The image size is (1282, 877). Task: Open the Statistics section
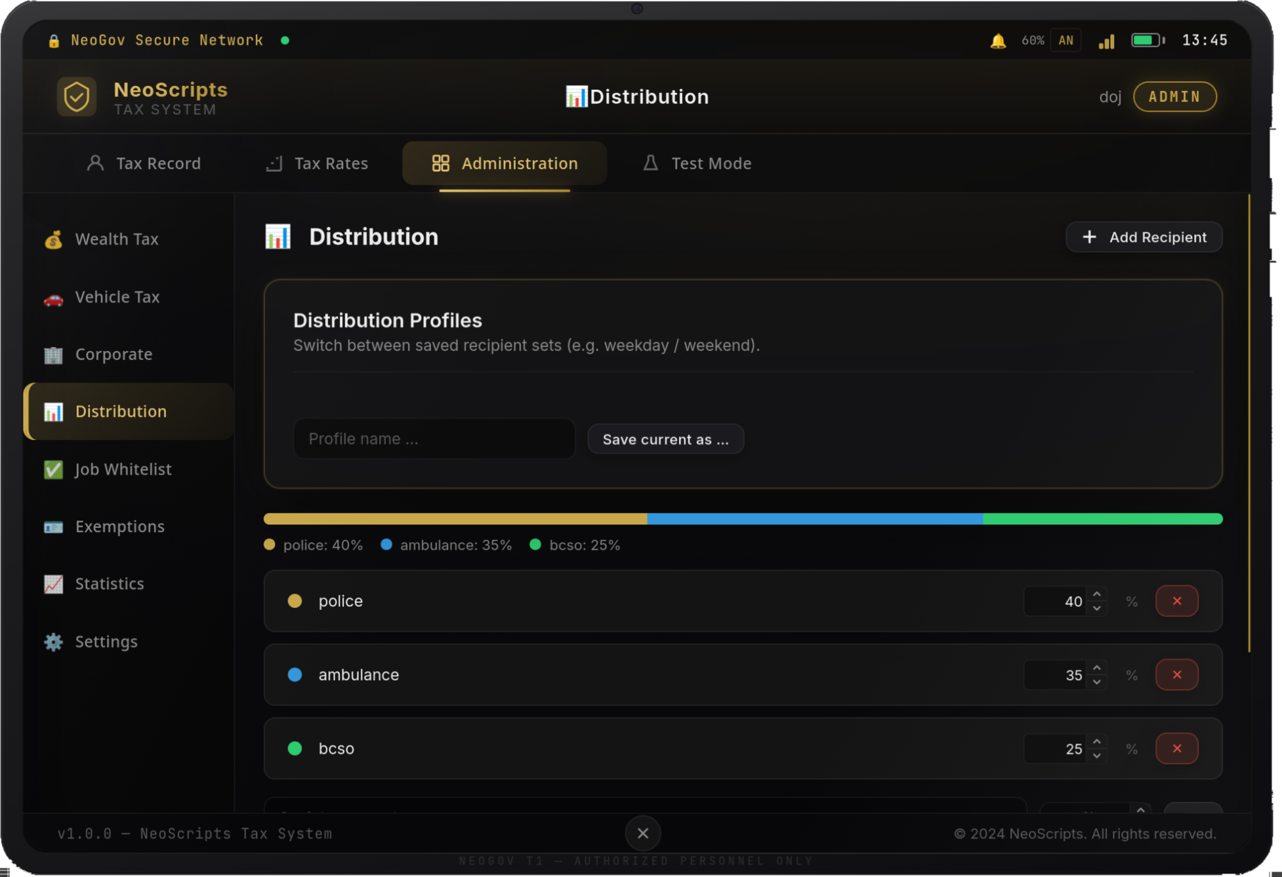(x=128, y=584)
